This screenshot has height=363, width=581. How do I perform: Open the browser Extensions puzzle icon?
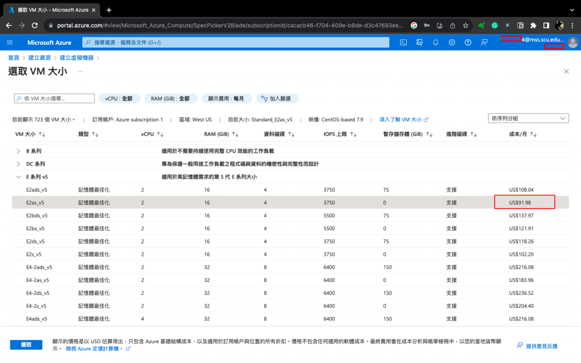pos(533,25)
